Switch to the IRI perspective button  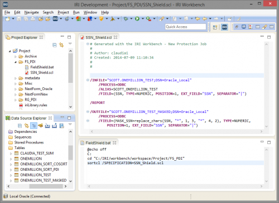pos(224,27)
